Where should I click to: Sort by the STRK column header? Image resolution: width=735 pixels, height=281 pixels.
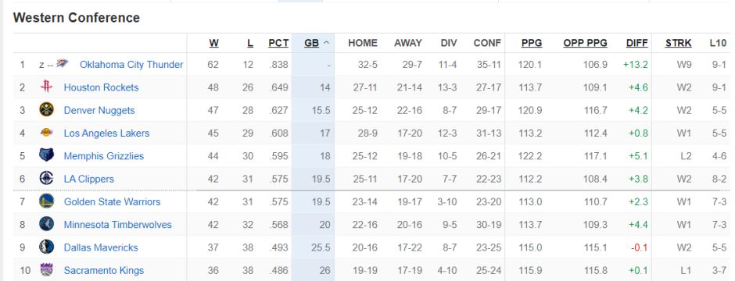tap(678, 43)
